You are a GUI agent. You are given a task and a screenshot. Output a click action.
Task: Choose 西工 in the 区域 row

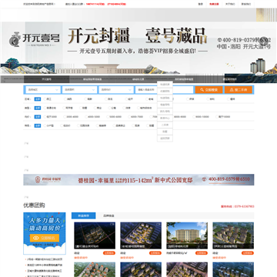click(x=47, y=99)
